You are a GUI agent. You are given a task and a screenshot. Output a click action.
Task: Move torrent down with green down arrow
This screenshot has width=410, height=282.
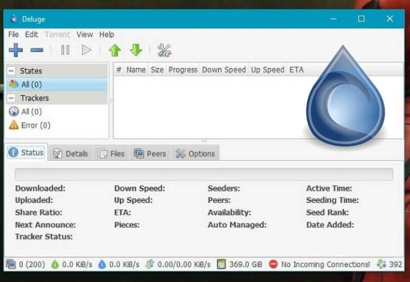tap(136, 50)
